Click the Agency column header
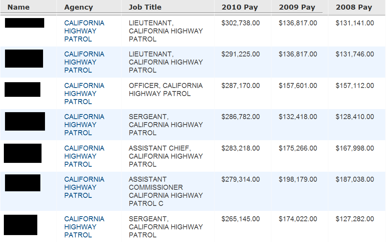 pyautogui.click(x=78, y=7)
